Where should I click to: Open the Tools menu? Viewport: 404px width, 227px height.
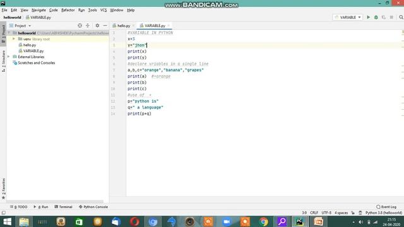coord(93,10)
